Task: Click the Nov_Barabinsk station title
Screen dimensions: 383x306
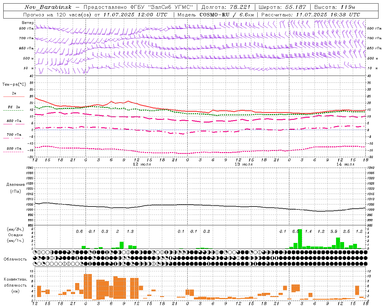Action: (x=48, y=7)
